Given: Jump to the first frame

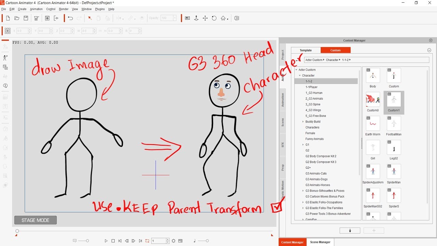Looking at the screenshot, I should [x=120, y=241].
